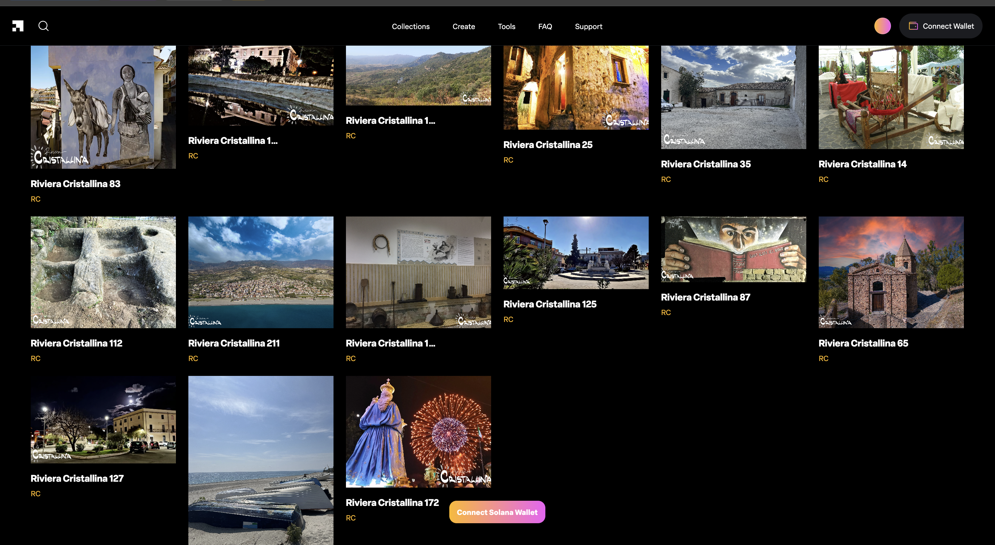
Task: Open Riviera Cristallina 125 piazza thumbnail
Action: [576, 253]
